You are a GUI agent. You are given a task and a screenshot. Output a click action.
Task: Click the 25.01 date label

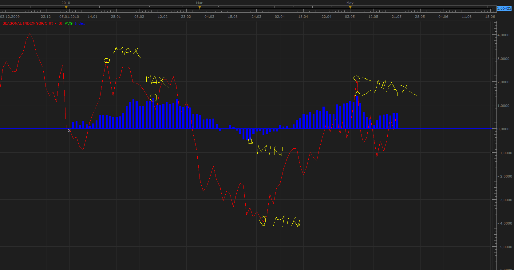tap(116, 17)
